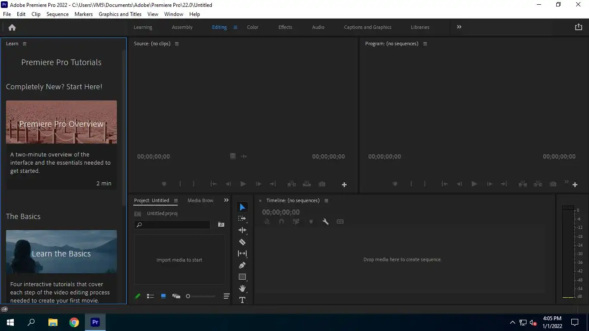This screenshot has height=331, width=589.
Task: Open Sort Icons menu in Project panel
Action: click(226, 296)
